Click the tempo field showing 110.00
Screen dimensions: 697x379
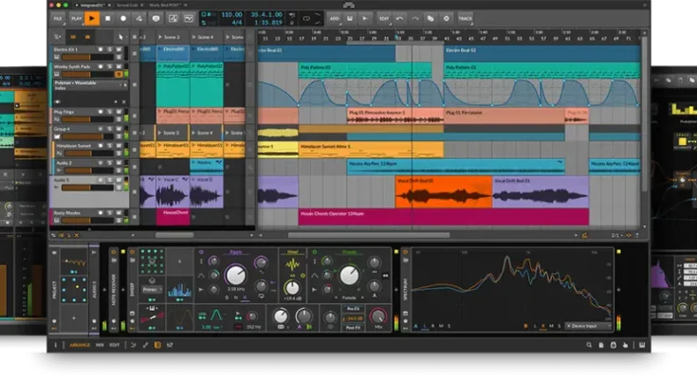pyautogui.click(x=232, y=15)
